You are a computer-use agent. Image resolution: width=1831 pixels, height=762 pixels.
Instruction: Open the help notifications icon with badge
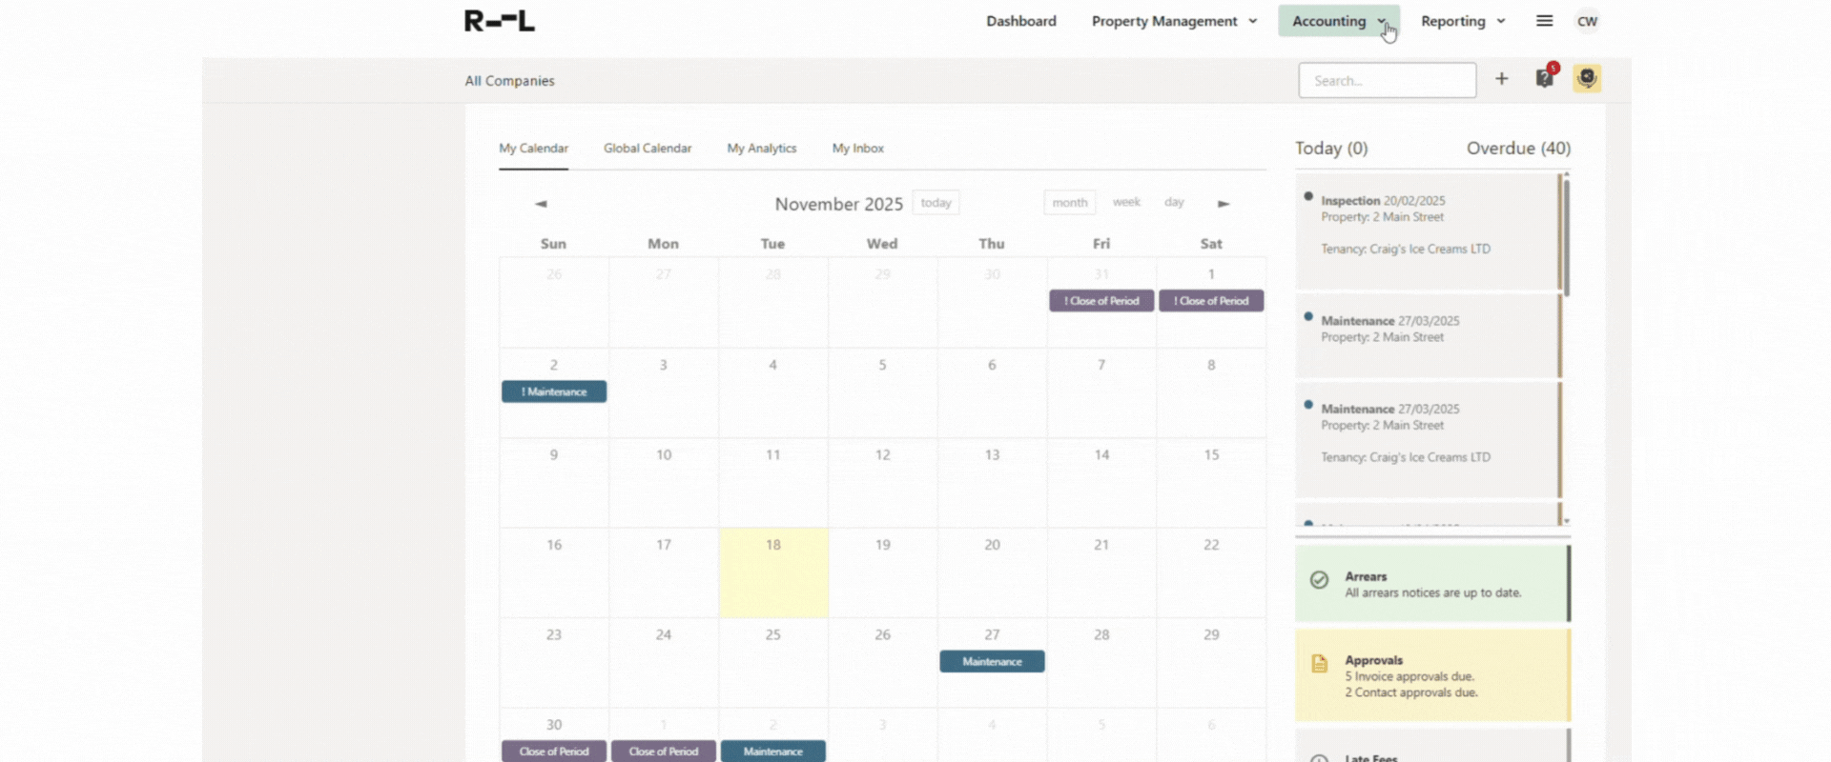point(1545,78)
